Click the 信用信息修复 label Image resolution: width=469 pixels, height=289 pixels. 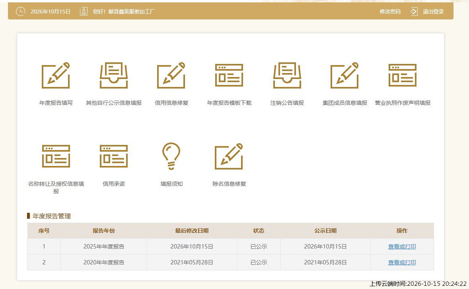click(171, 103)
